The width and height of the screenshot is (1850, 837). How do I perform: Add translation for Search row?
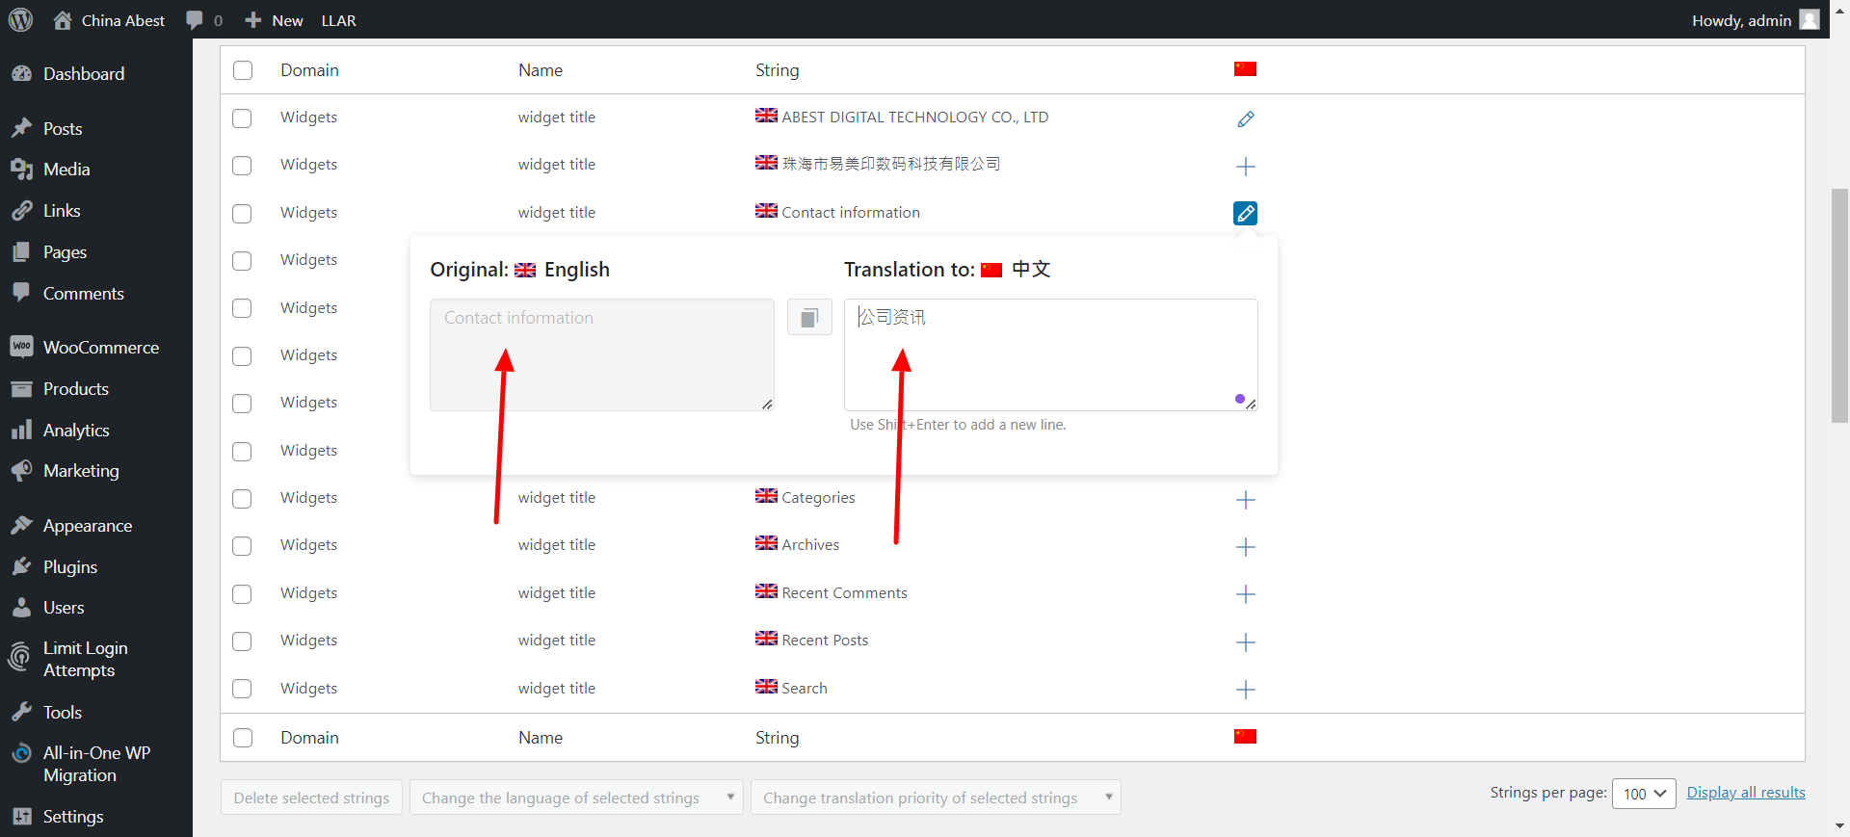1245,690
